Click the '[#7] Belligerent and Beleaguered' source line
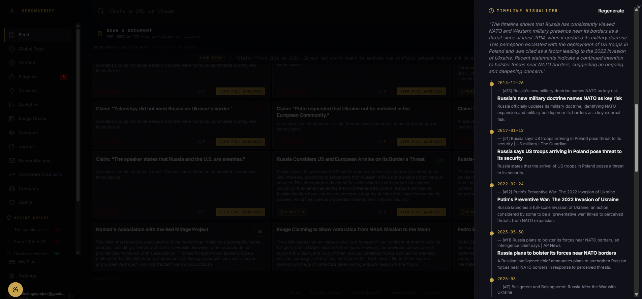 point(556,290)
